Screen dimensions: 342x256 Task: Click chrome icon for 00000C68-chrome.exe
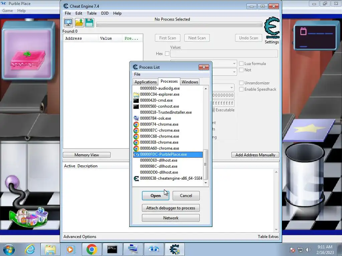coord(136,136)
